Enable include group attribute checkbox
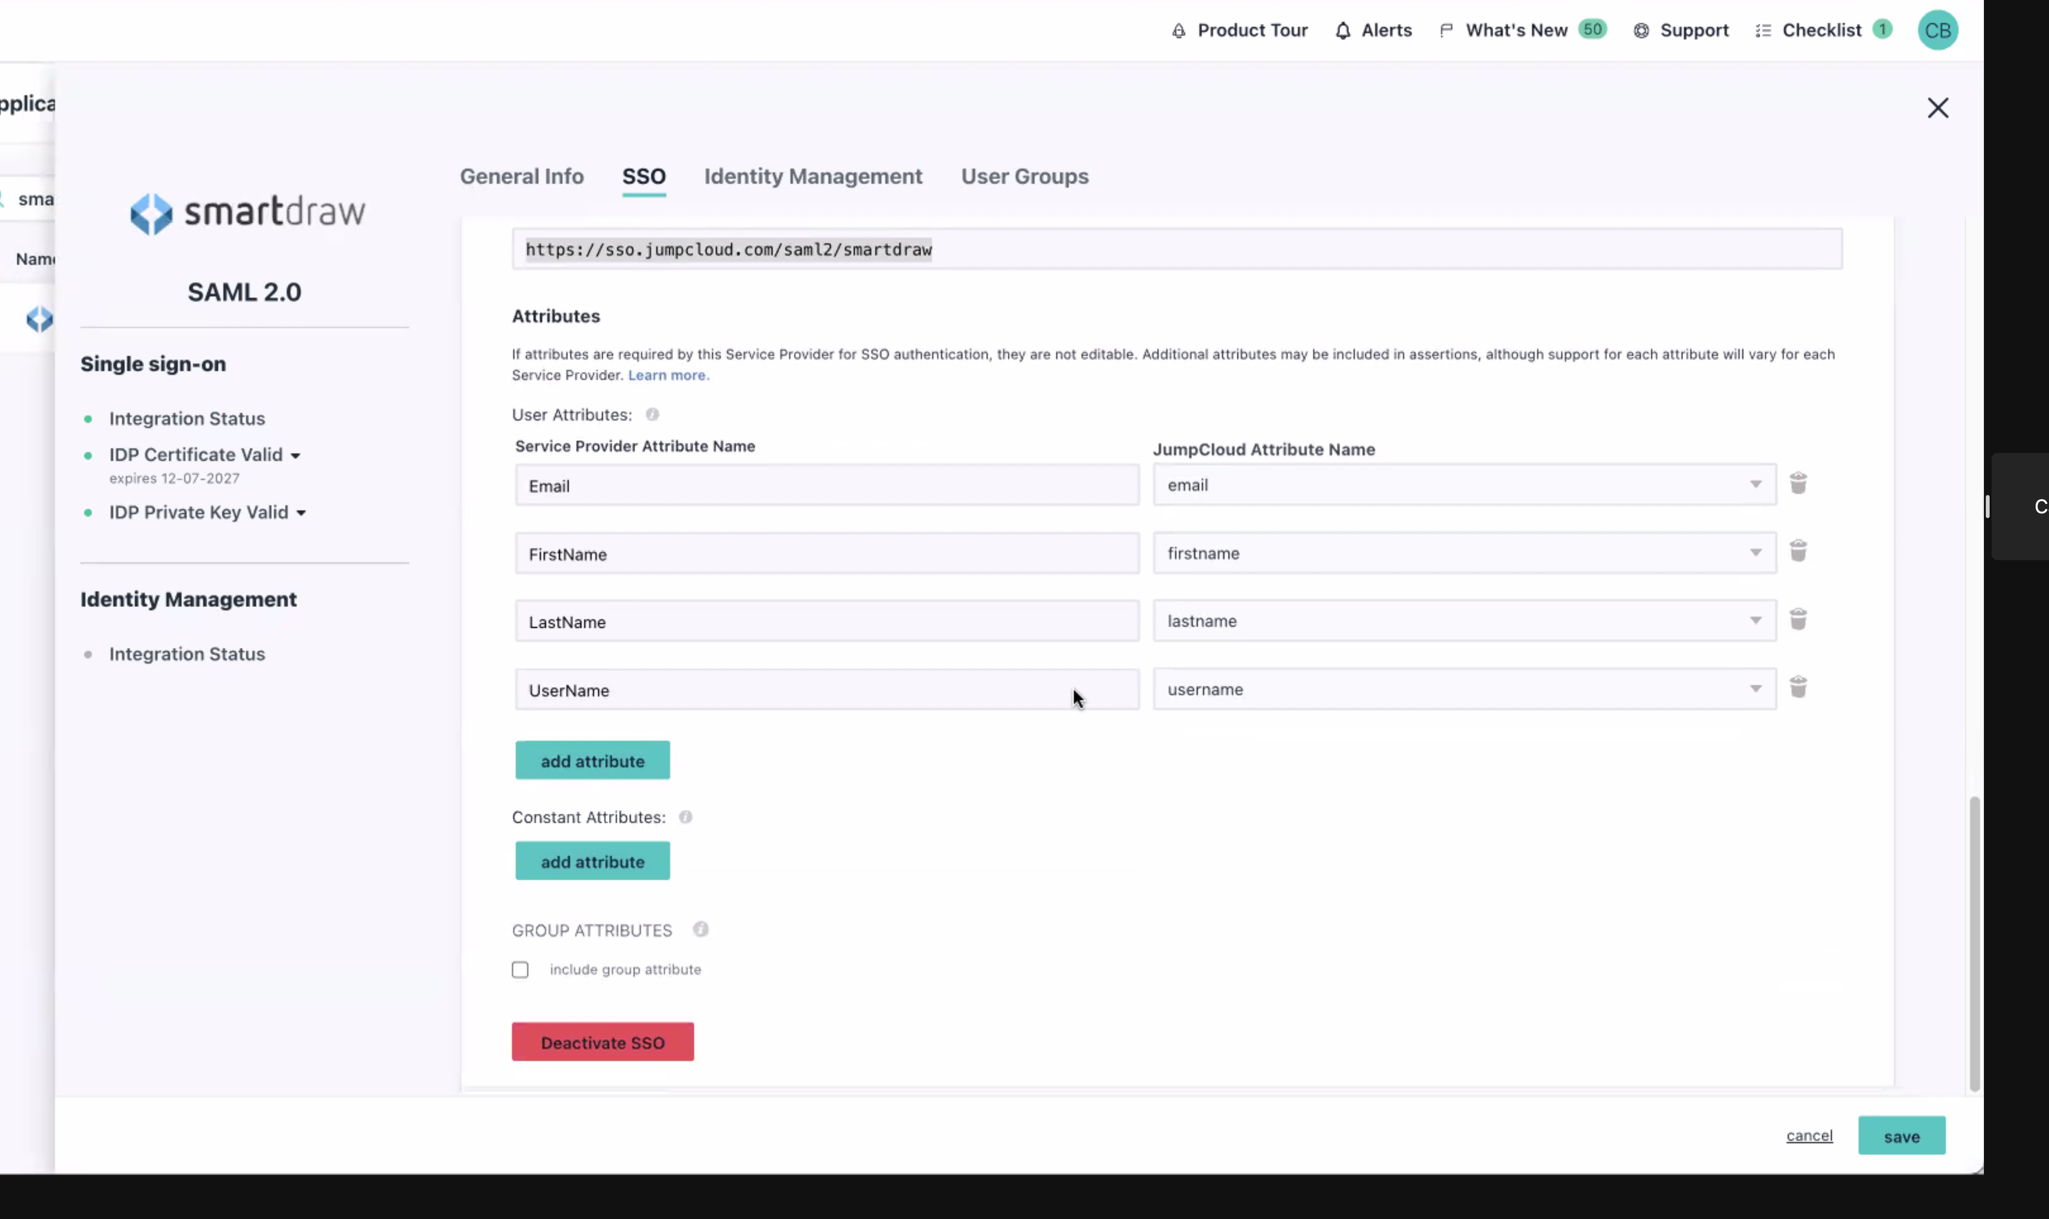 [521, 970]
